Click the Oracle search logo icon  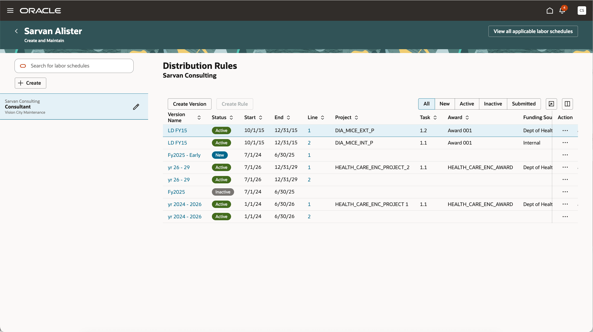point(23,66)
